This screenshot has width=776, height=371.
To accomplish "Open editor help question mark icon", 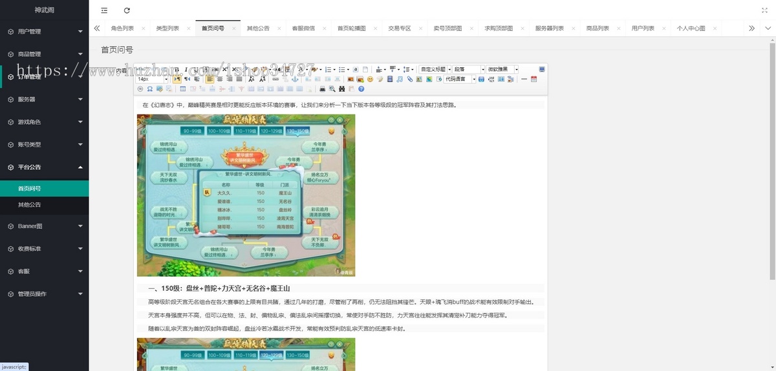I will point(361,89).
